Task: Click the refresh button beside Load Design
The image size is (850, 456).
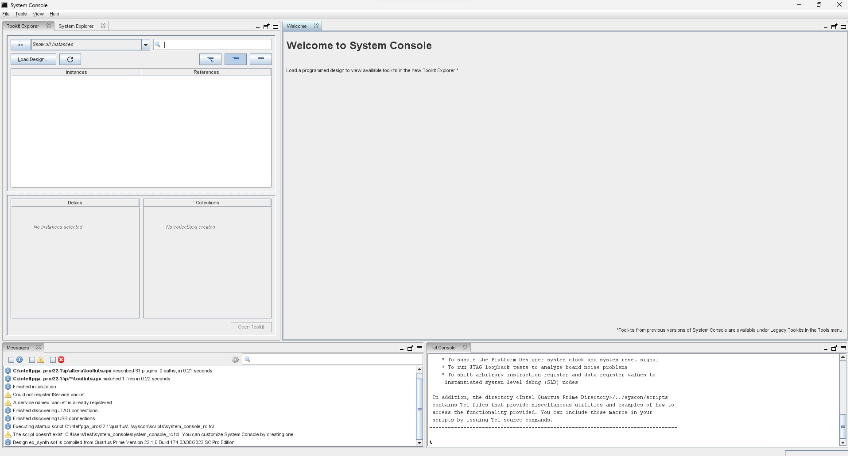Action: pos(70,59)
